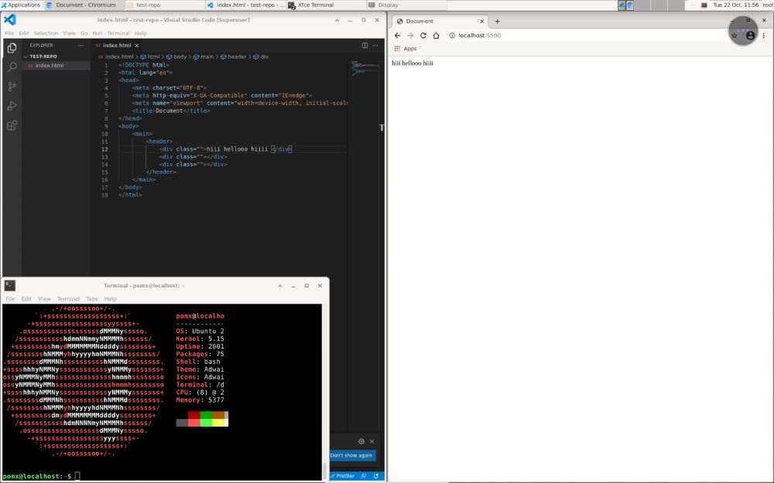Screen dimensions: 774x483
Task: Select the index.html editor tab
Action: point(117,46)
